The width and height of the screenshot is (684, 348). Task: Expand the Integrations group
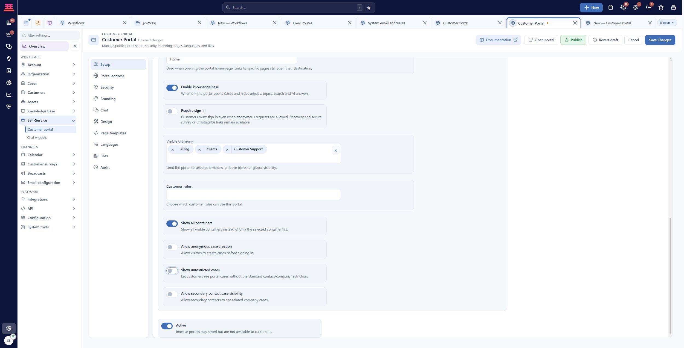(x=48, y=199)
